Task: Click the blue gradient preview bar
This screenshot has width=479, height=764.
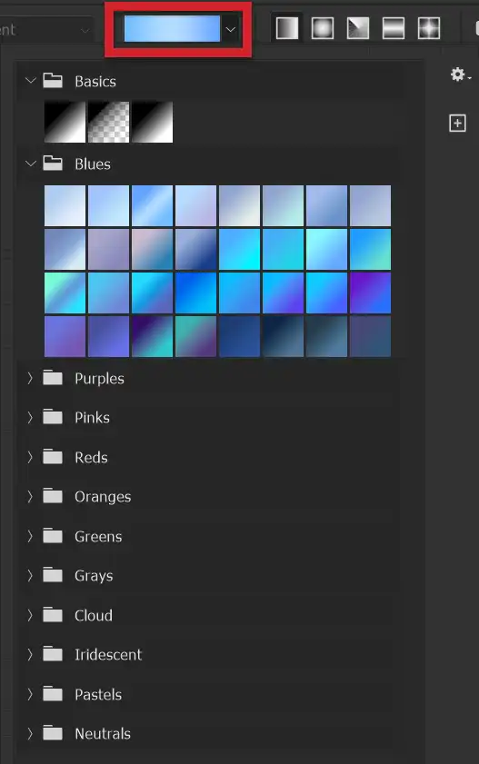Action: click(x=172, y=28)
